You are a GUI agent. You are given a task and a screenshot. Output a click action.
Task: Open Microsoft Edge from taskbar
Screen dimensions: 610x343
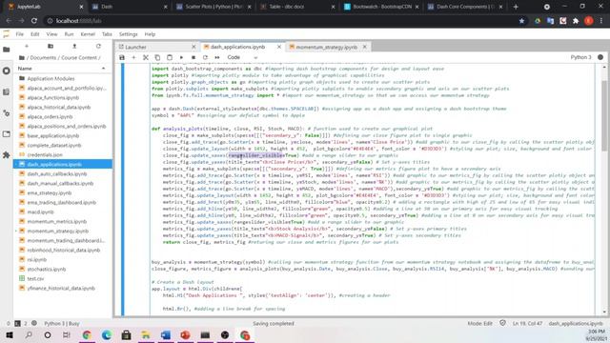coord(106,334)
